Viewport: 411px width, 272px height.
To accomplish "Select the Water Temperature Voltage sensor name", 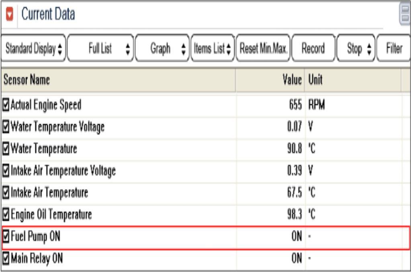I will click(x=58, y=127).
